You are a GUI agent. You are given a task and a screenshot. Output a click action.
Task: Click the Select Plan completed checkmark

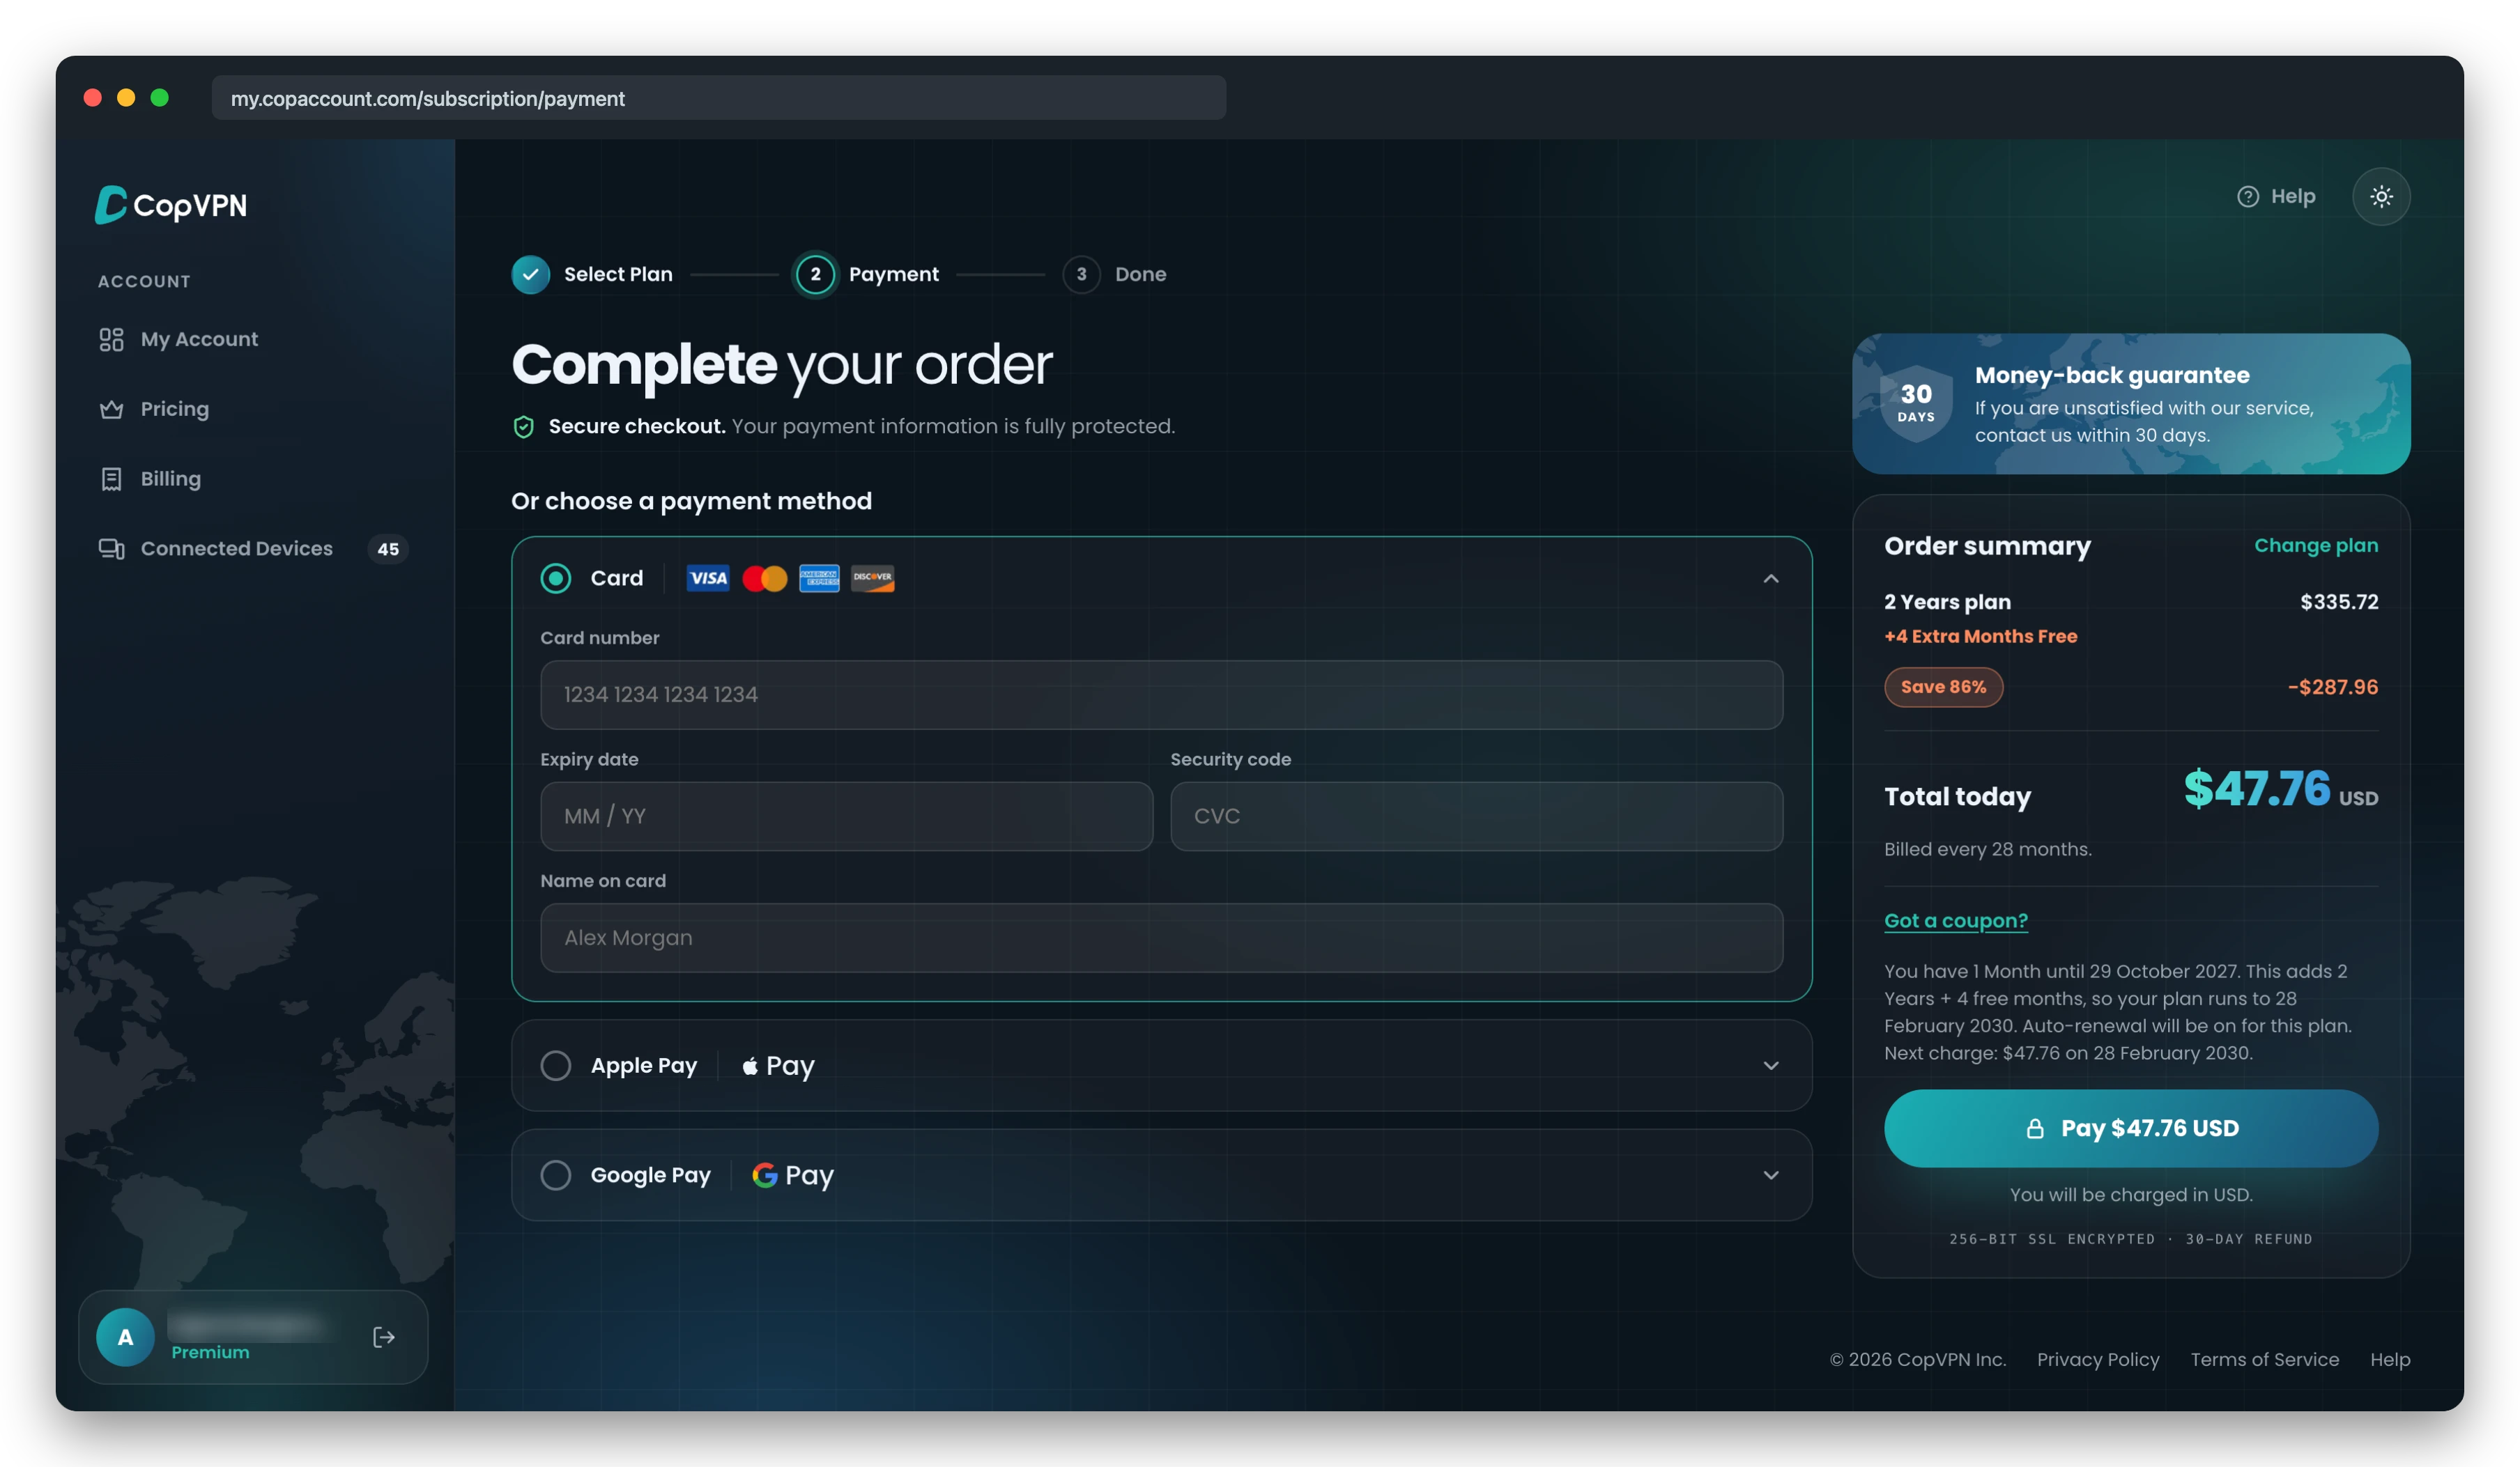tap(531, 274)
